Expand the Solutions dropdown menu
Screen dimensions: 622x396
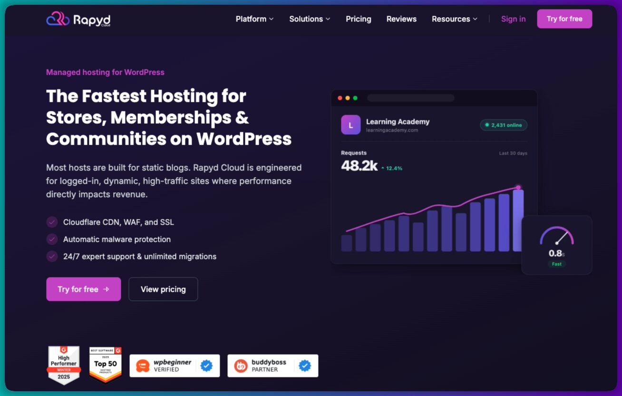click(310, 19)
